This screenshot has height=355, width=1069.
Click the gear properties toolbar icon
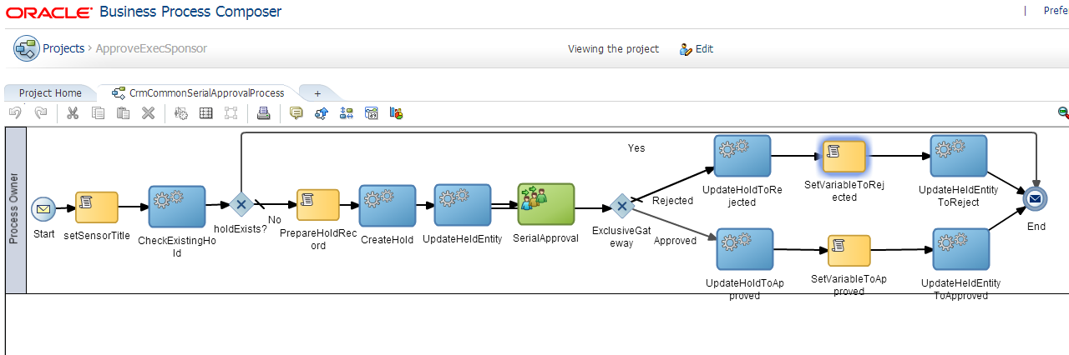180,113
